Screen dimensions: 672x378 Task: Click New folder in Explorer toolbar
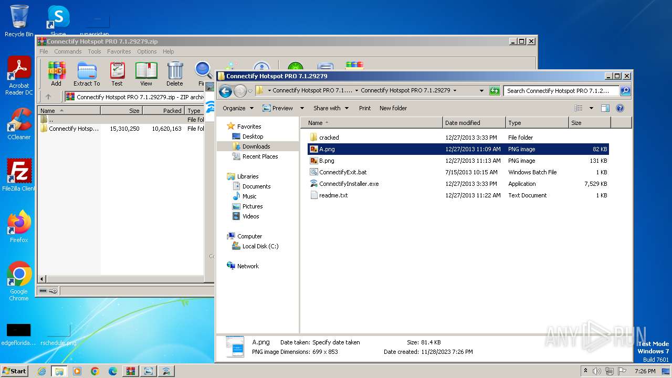click(x=393, y=108)
